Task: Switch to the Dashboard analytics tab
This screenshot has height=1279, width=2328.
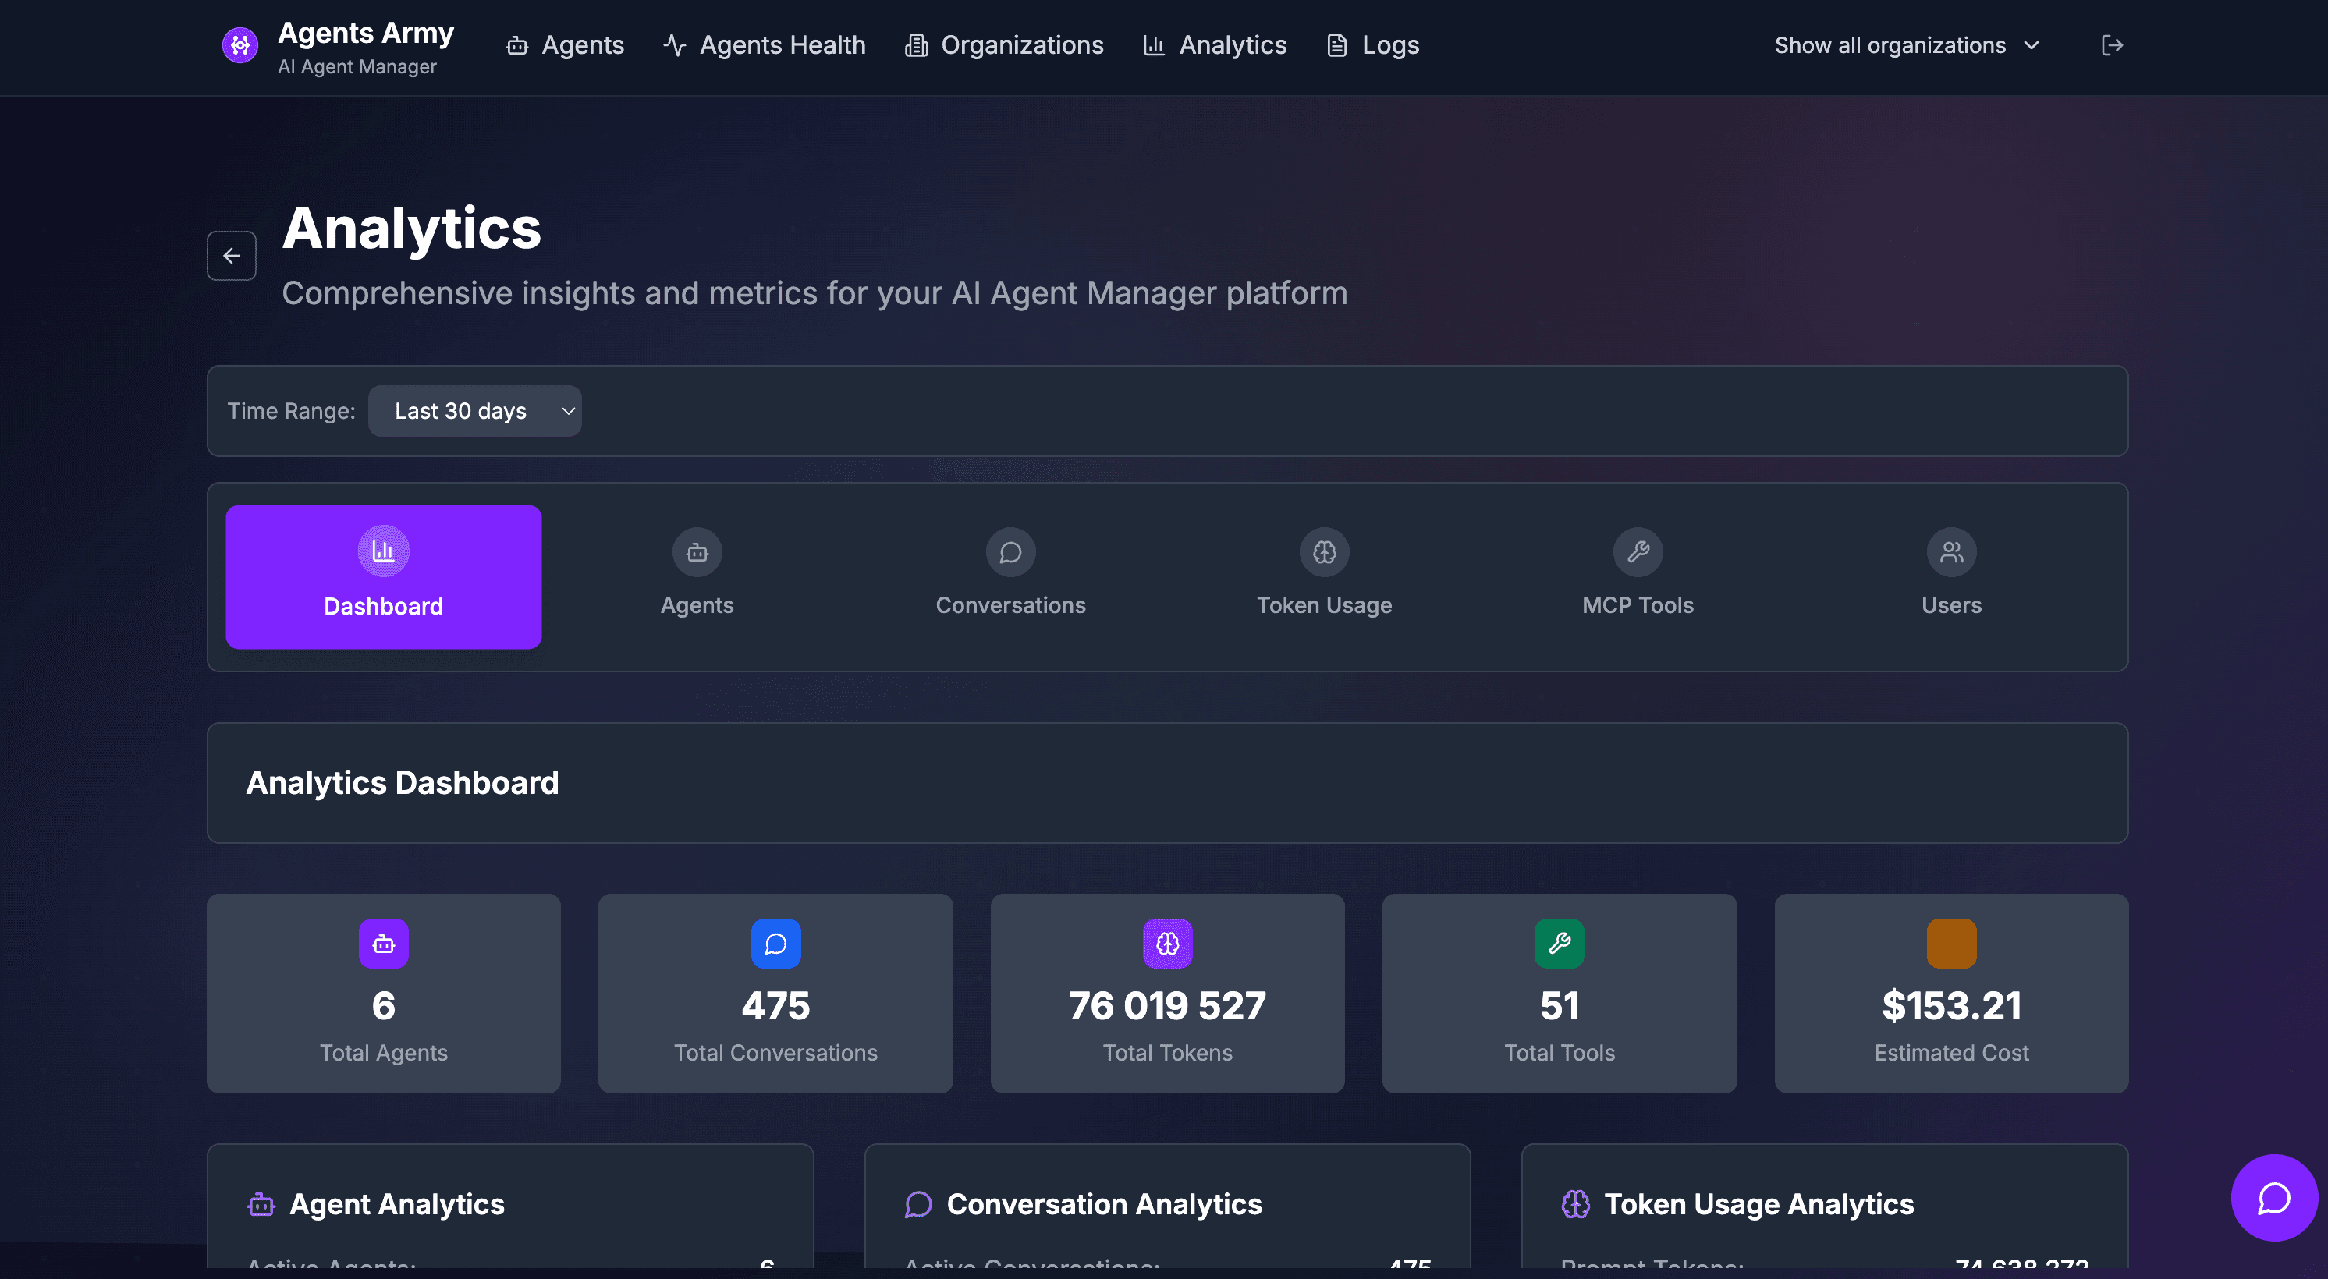Action: (383, 576)
